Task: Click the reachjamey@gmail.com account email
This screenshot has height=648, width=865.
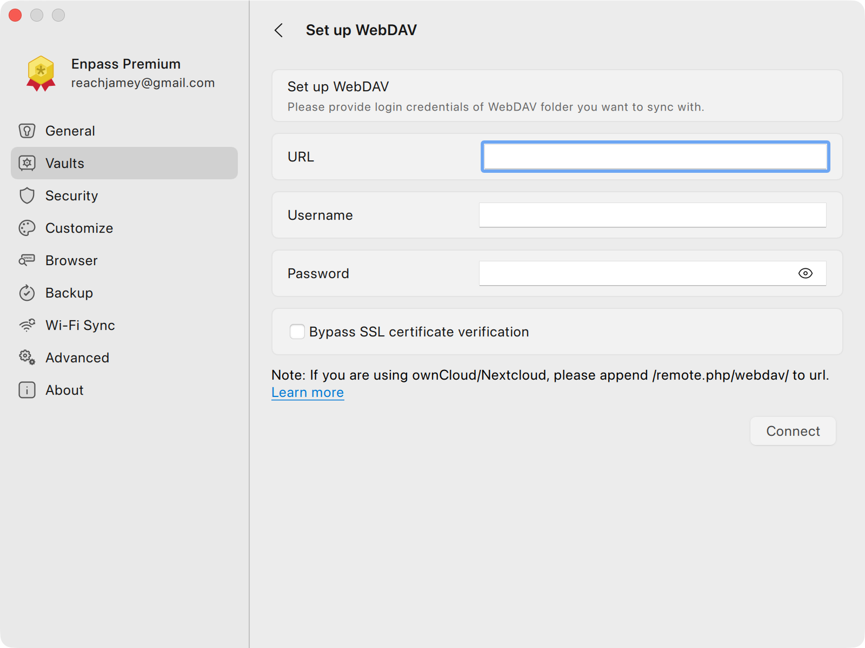Action: click(x=143, y=83)
